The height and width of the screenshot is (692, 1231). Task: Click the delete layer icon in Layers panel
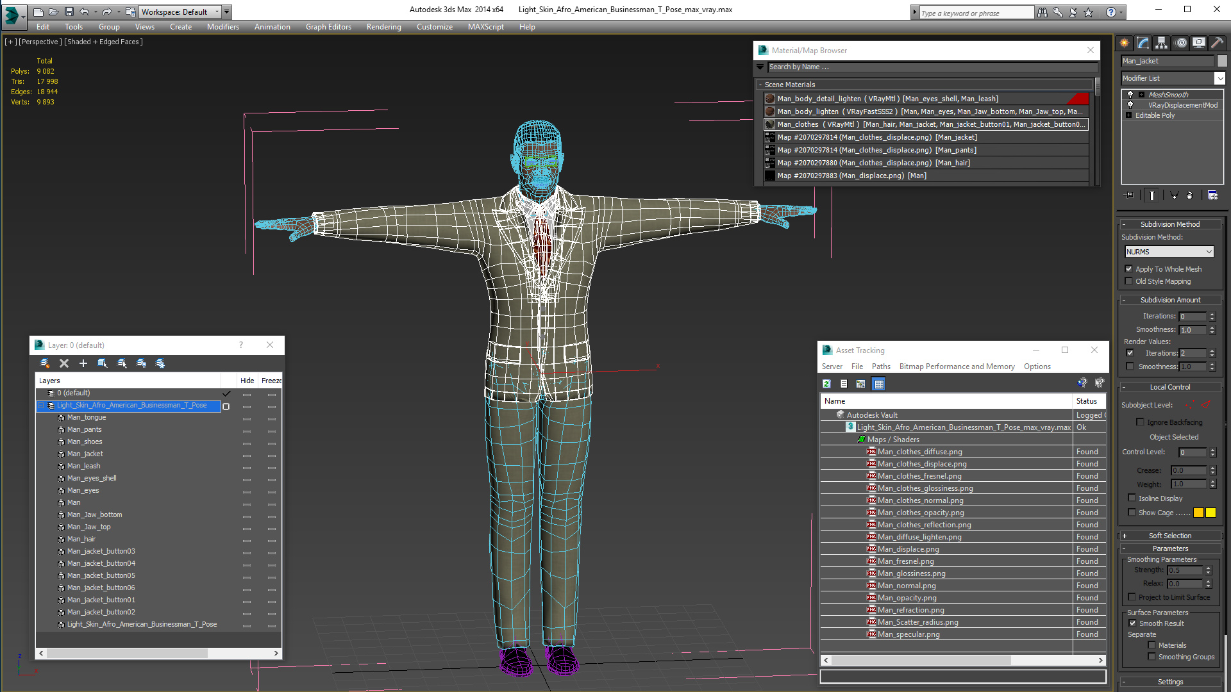point(64,363)
